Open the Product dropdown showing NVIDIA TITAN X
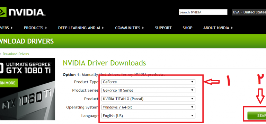Screen dimensions: 266x124 pyautogui.click(x=148, y=99)
